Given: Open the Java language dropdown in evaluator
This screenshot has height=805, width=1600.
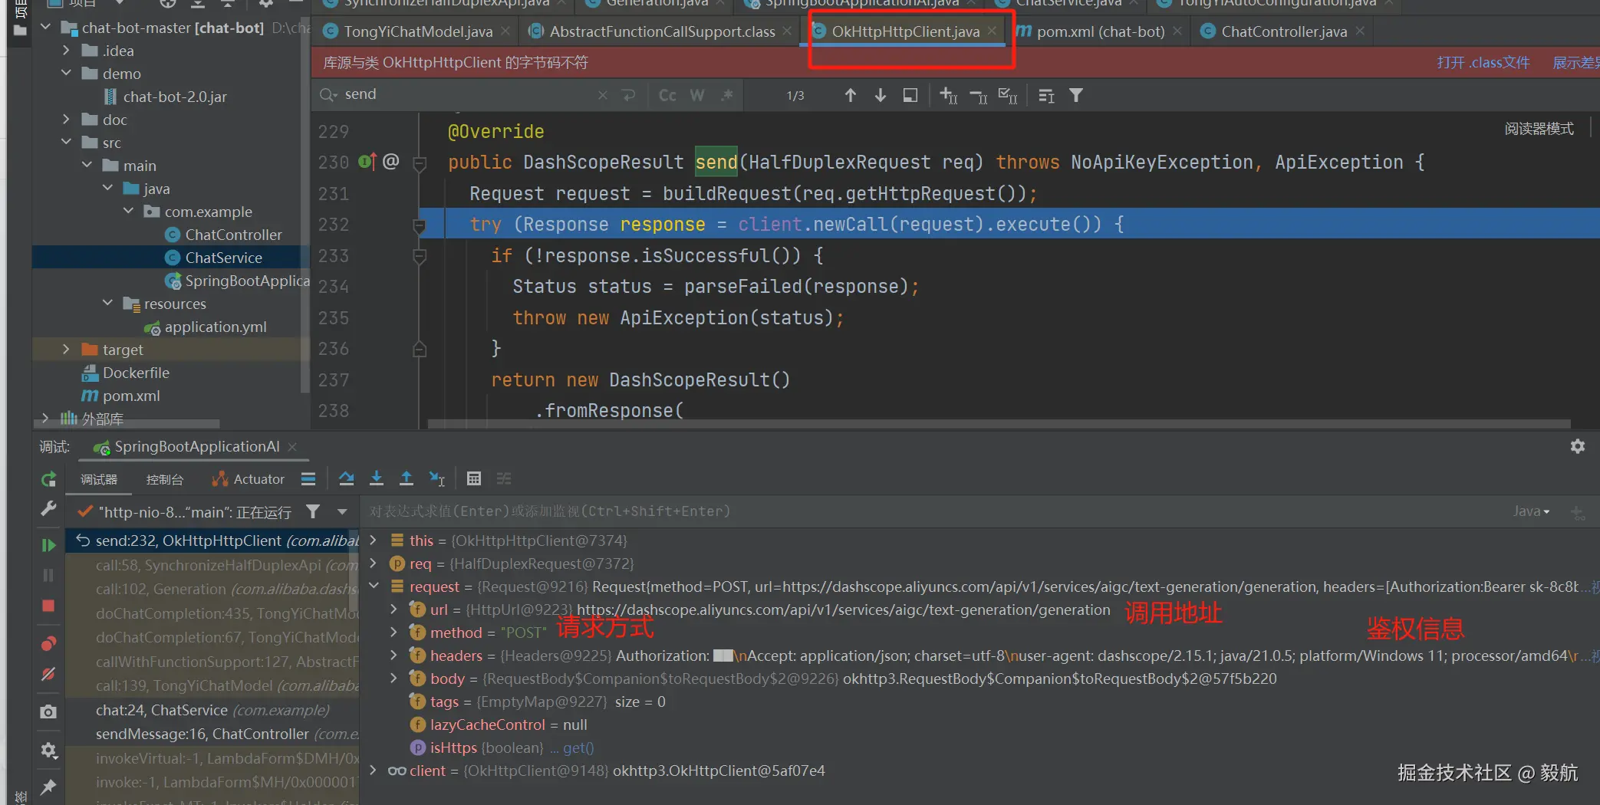Looking at the screenshot, I should coord(1531,511).
